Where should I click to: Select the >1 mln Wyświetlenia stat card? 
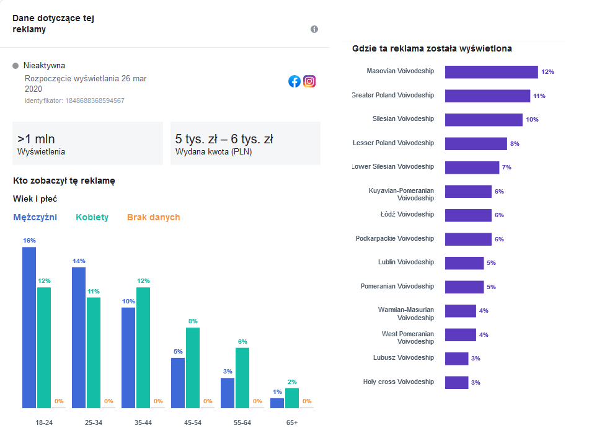pyautogui.click(x=87, y=143)
